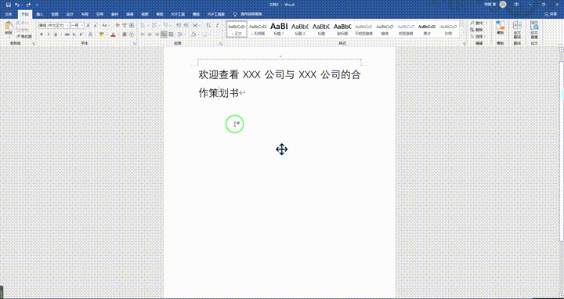This screenshot has width=564, height=299.
Task: Redo the last action
Action: tap(28, 5)
